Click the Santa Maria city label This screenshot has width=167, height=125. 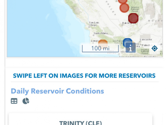pos(100,33)
